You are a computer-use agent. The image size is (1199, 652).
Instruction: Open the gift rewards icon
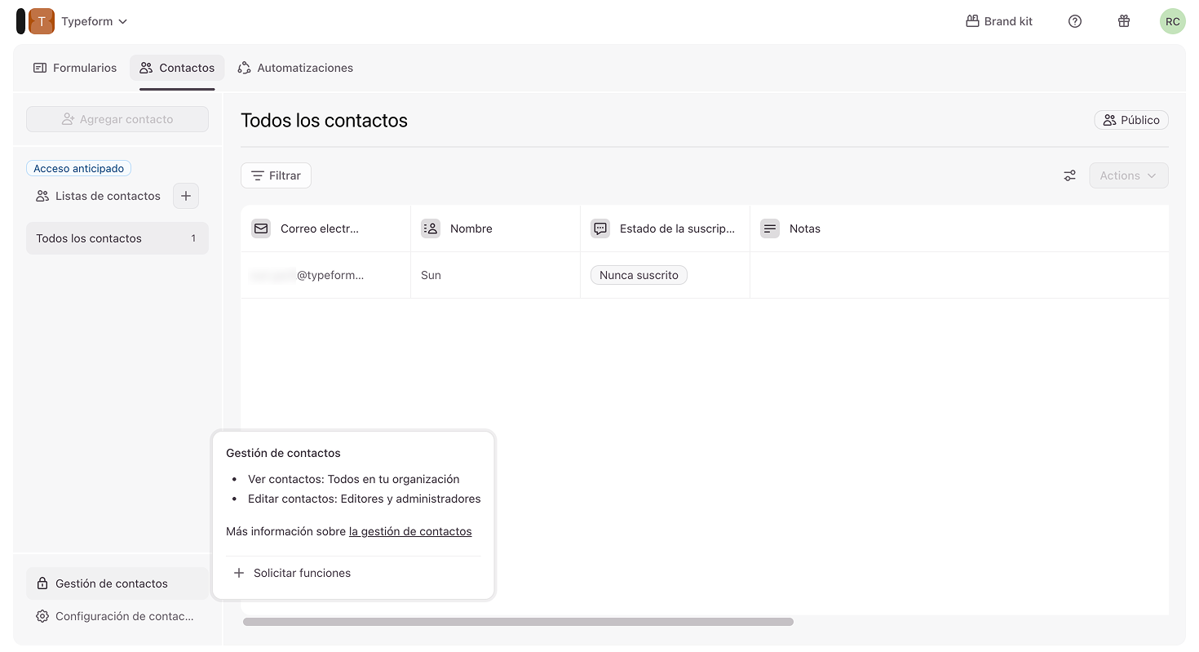1124,21
